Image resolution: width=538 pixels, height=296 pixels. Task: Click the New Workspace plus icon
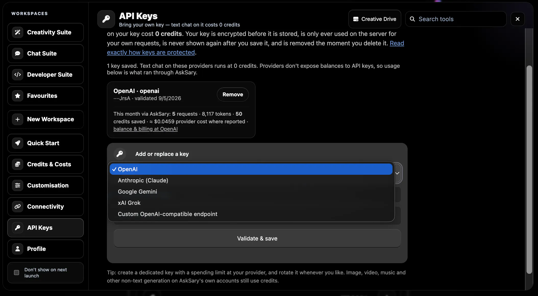click(x=18, y=119)
